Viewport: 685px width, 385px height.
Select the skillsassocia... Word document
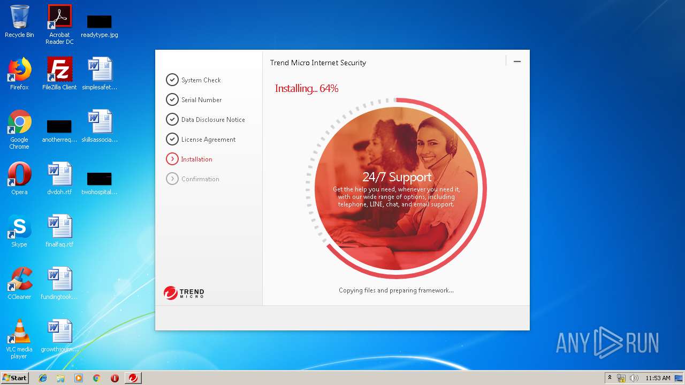[100, 126]
